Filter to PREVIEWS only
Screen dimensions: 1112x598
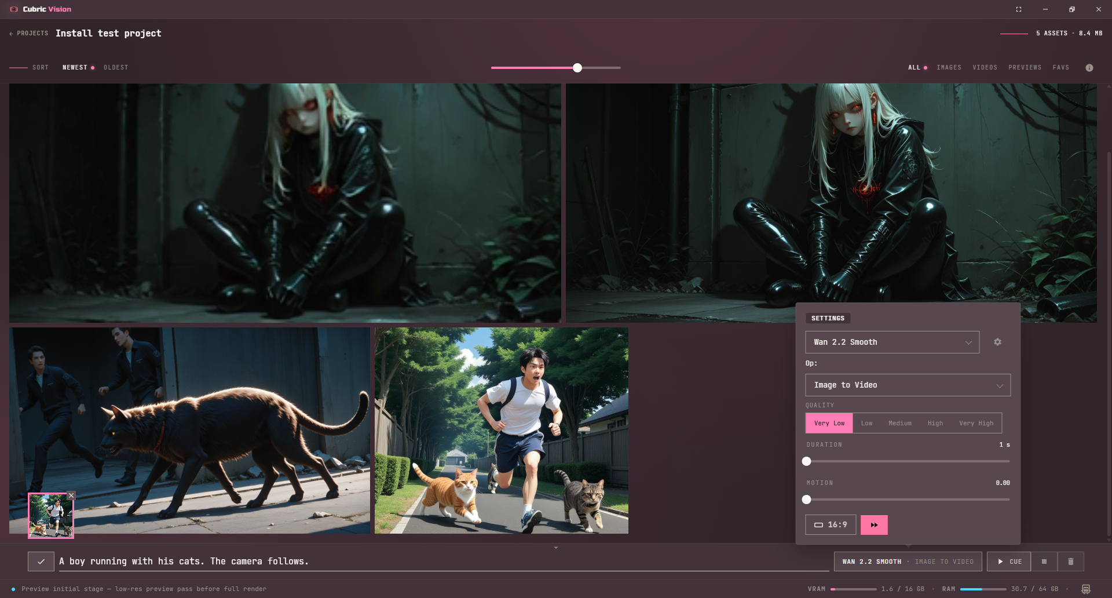pyautogui.click(x=1025, y=68)
